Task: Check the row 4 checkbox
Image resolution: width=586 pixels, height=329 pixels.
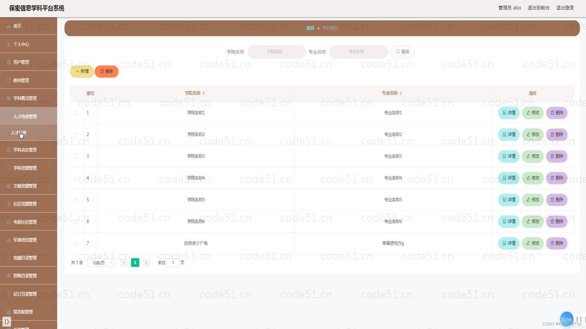Action: 76,178
